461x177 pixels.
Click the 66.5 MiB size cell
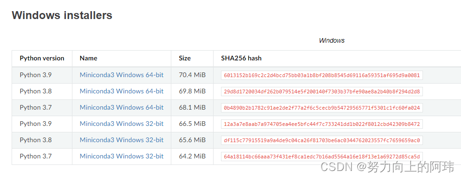(192, 124)
